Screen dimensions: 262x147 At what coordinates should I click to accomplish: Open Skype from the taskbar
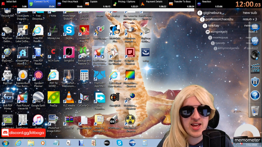120,143
